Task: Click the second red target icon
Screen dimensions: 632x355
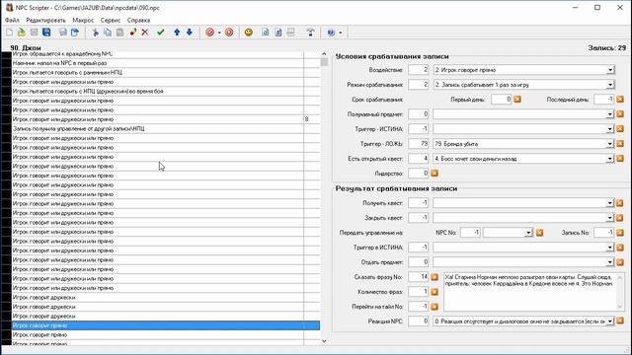Action: pyautogui.click(x=229, y=33)
